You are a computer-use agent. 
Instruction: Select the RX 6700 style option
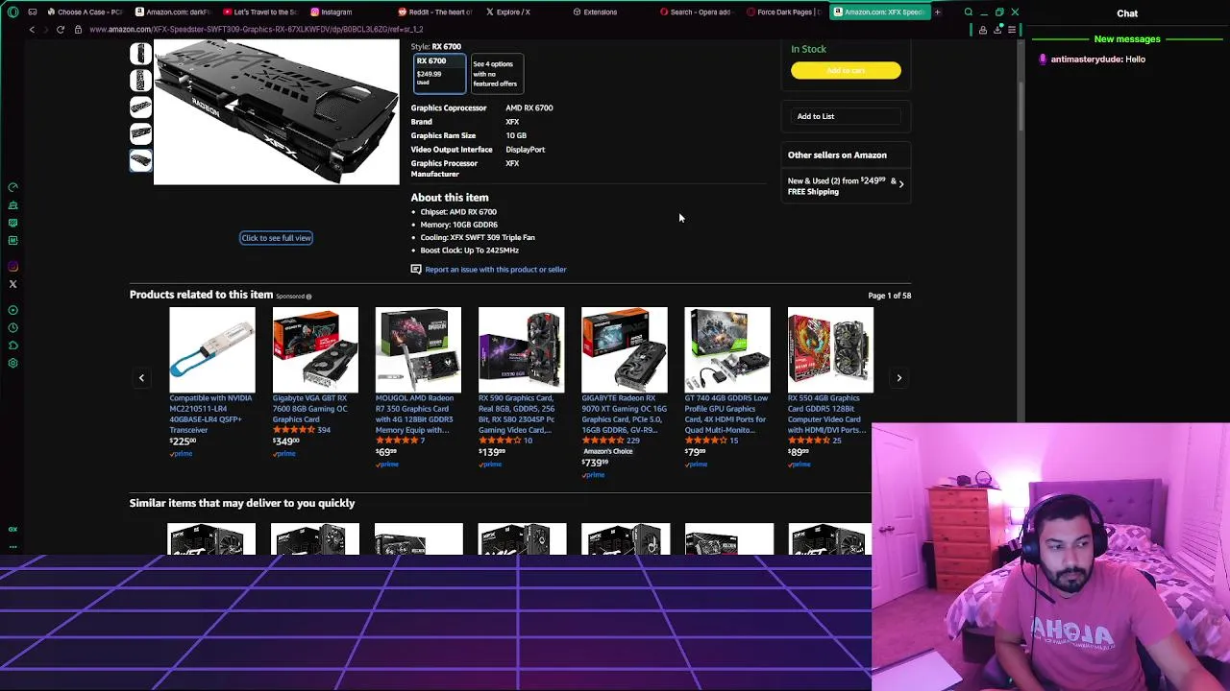(439, 73)
